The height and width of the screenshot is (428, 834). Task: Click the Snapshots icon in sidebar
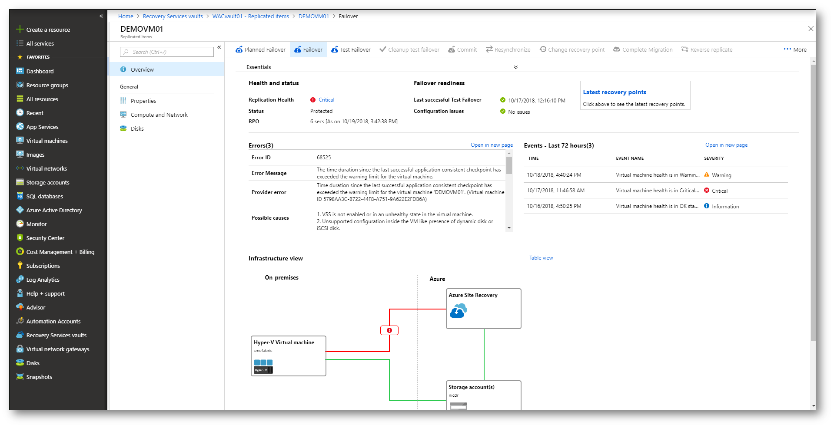point(20,377)
